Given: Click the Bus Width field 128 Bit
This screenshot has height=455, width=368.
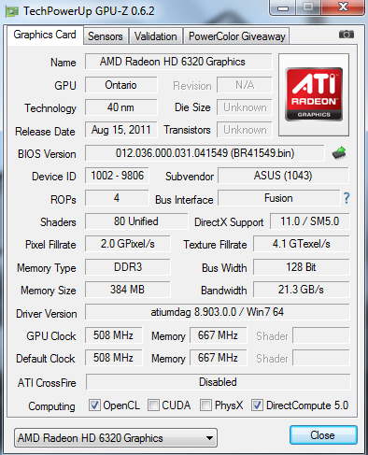Looking at the screenshot, I should click(x=302, y=267).
